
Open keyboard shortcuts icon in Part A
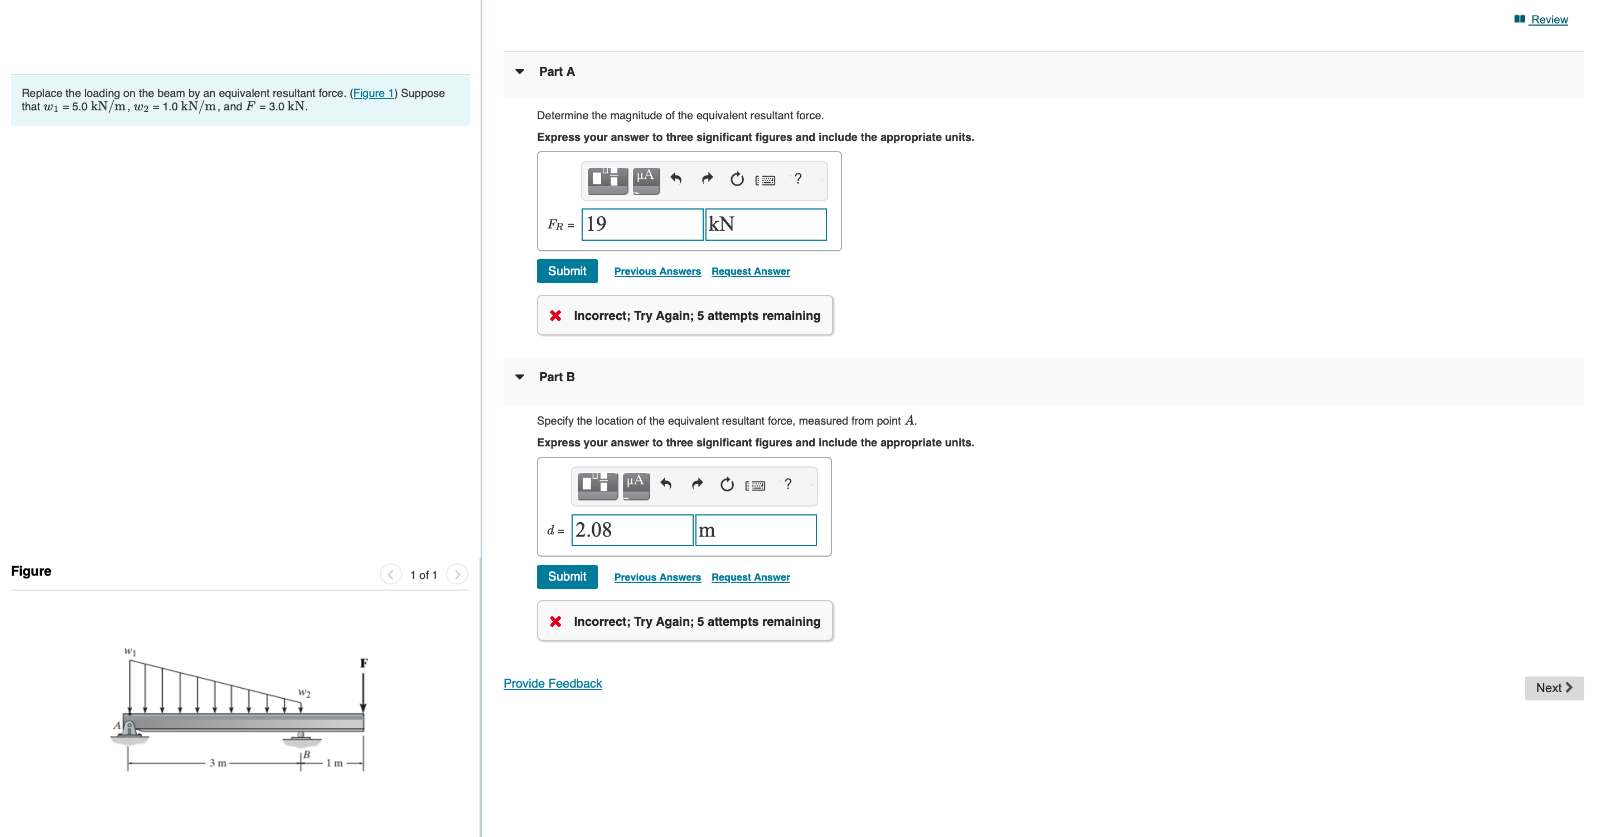tap(765, 180)
